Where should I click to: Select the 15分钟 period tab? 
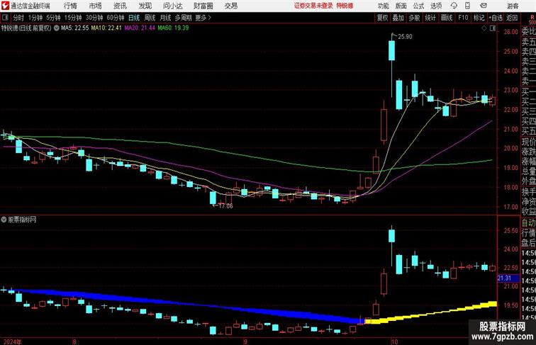[73, 18]
